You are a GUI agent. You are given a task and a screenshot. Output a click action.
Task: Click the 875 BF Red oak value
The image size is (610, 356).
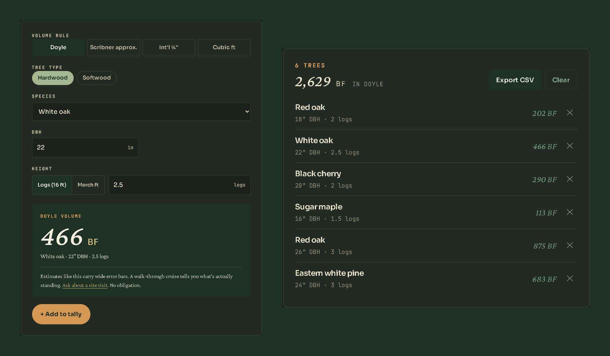point(545,246)
